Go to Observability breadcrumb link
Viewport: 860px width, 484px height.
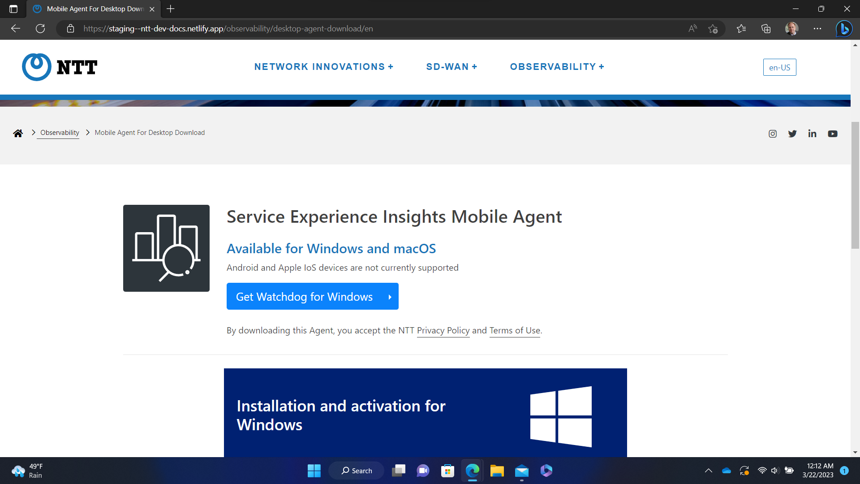tap(60, 133)
